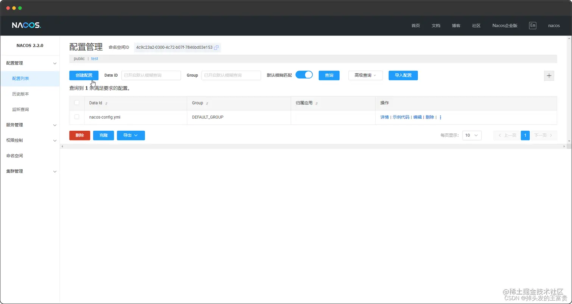Toggle the 默认模糊匹配 fuzzy match switch
Image resolution: width=572 pixels, height=304 pixels.
(x=304, y=74)
